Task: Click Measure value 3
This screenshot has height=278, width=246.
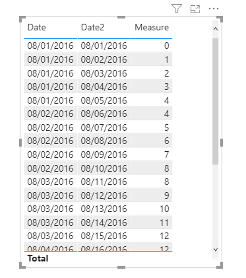Action: [167, 87]
